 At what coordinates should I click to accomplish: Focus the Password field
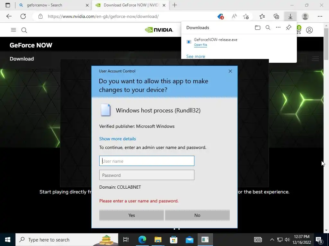[x=147, y=175]
